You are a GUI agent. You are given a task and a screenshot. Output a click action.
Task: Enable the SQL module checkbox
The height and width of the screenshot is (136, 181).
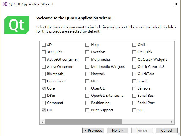(134, 110)
